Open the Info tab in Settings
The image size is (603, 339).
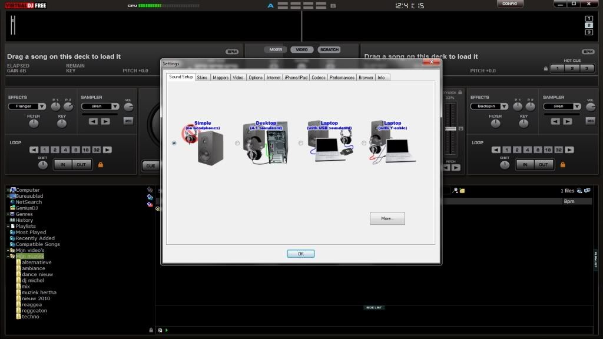tap(381, 78)
